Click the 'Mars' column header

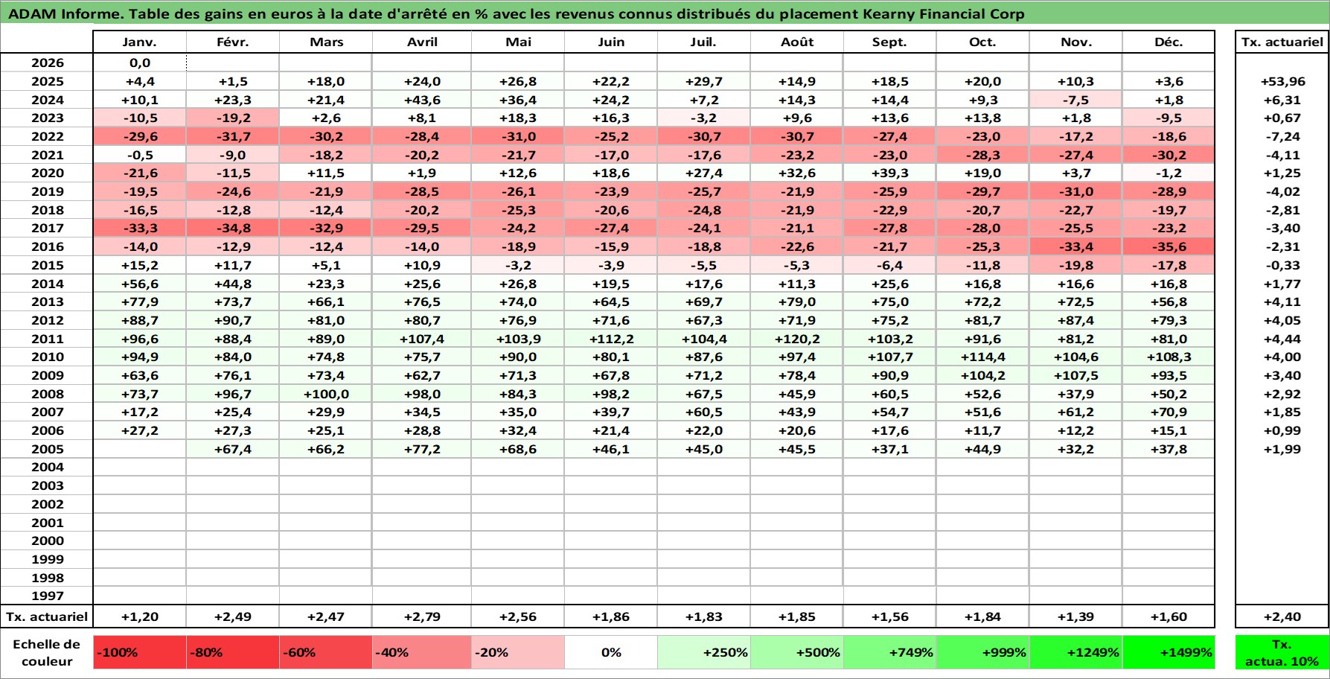pos(326,42)
